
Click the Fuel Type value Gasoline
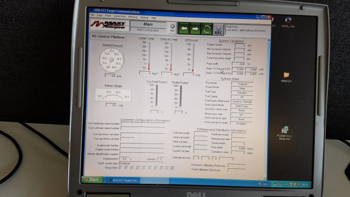pyautogui.click(x=242, y=93)
